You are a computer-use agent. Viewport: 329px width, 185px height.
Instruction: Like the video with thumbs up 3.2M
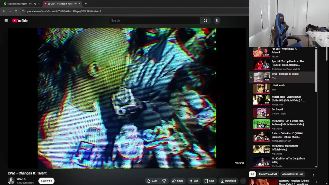152,181
